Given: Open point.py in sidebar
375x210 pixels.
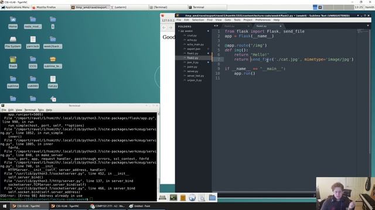Looking at the screenshot, I should tap(192, 67).
